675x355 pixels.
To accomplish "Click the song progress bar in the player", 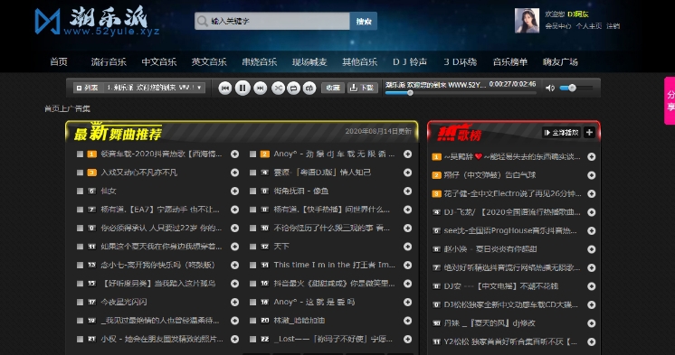I will pyautogui.click(x=460, y=93).
